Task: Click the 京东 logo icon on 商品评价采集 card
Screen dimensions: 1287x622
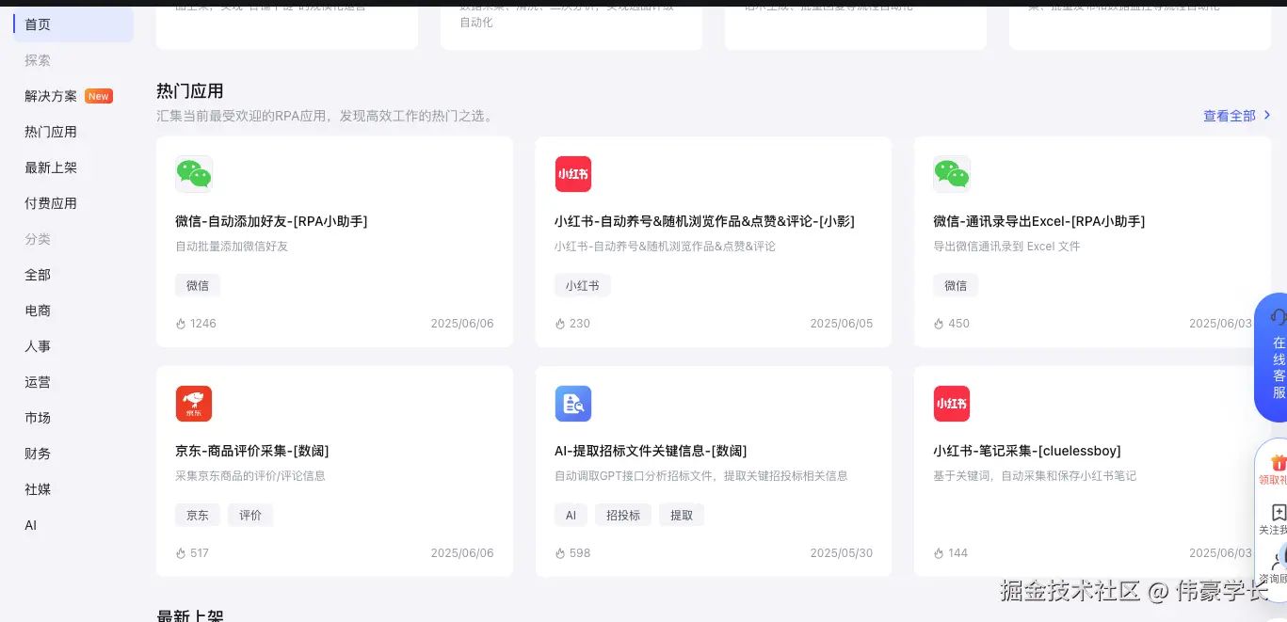Action: click(x=194, y=404)
